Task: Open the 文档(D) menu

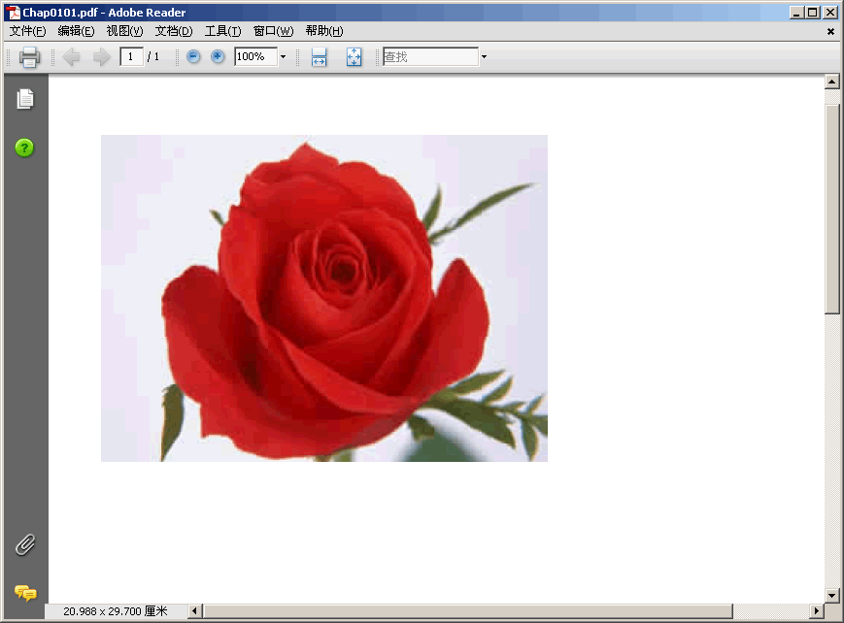Action: pyautogui.click(x=173, y=31)
